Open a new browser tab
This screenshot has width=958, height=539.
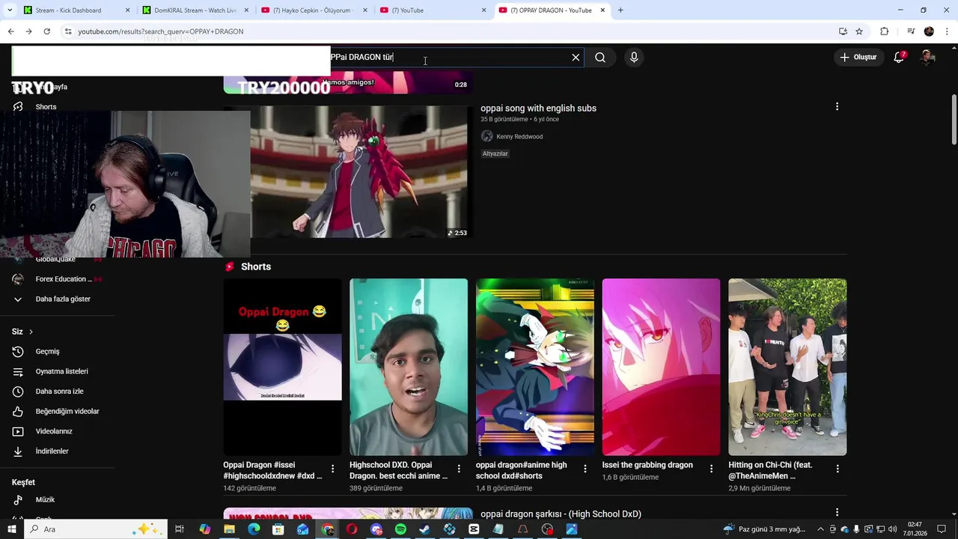[x=620, y=10]
